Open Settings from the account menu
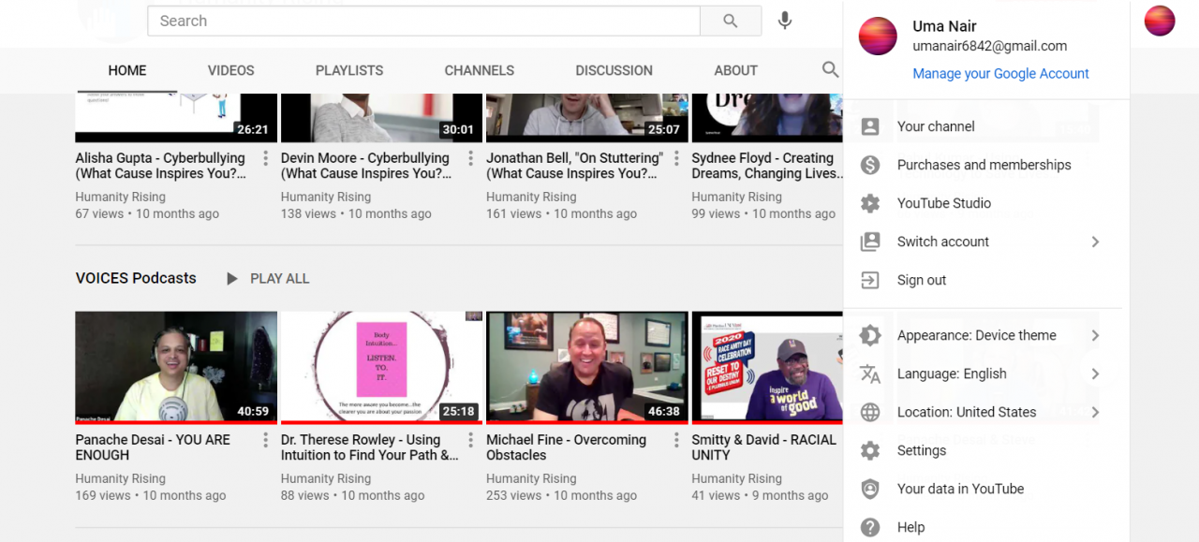The image size is (1199, 542). (986, 450)
